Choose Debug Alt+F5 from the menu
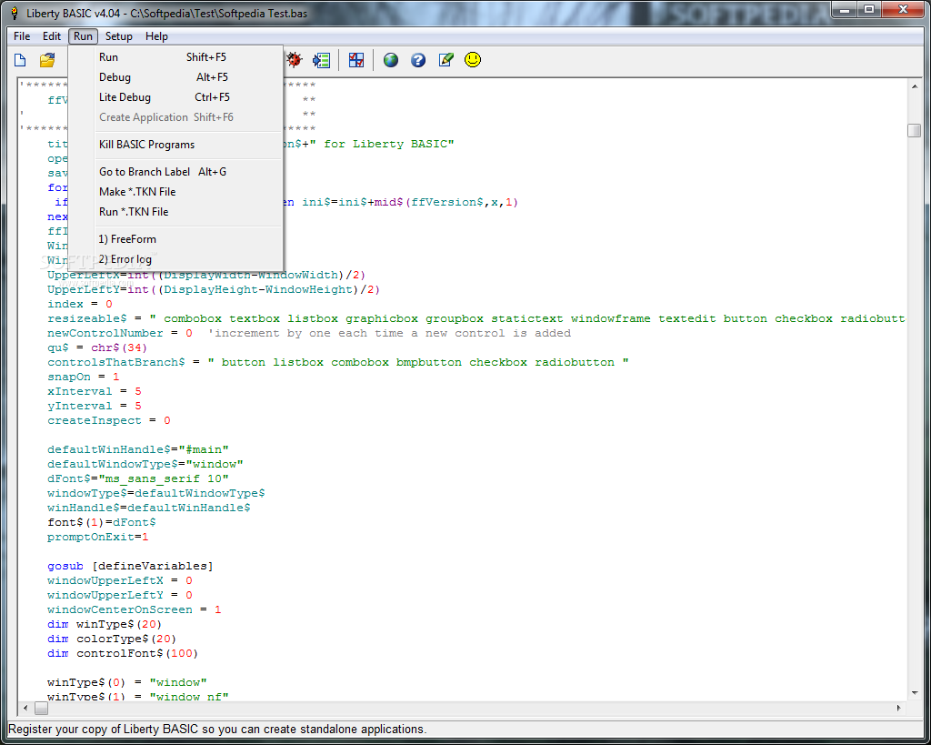Viewport: 931px width, 745px height. [x=175, y=77]
